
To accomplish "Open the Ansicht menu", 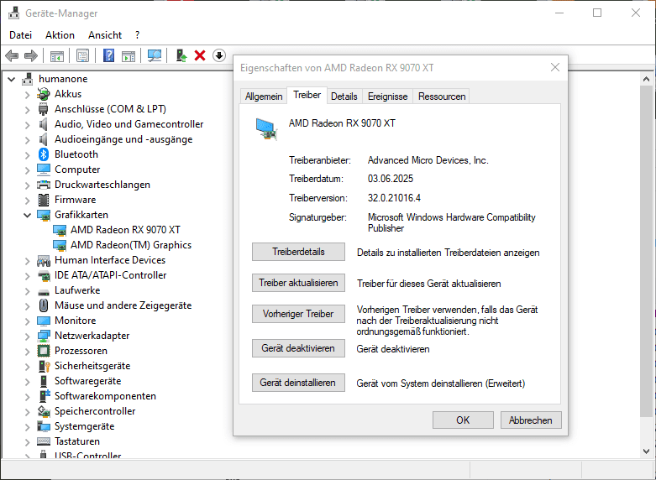I will (x=105, y=35).
